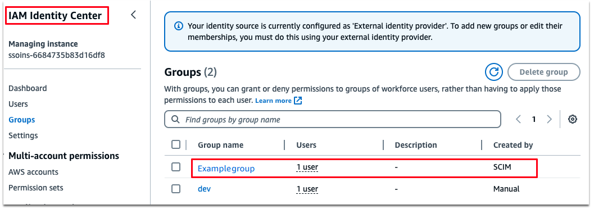594x209 pixels.
Task: Go to previous page of groups
Action: pyautogui.click(x=519, y=119)
